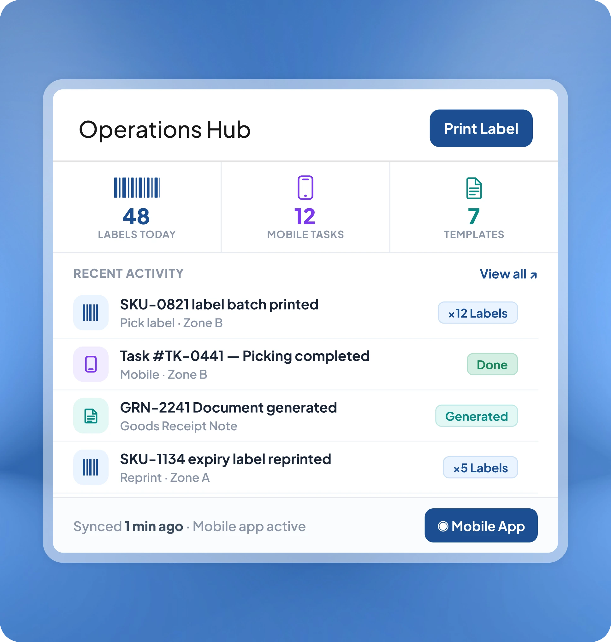
Task: Click the RECENT ACTIVITY heading
Action: click(x=128, y=274)
